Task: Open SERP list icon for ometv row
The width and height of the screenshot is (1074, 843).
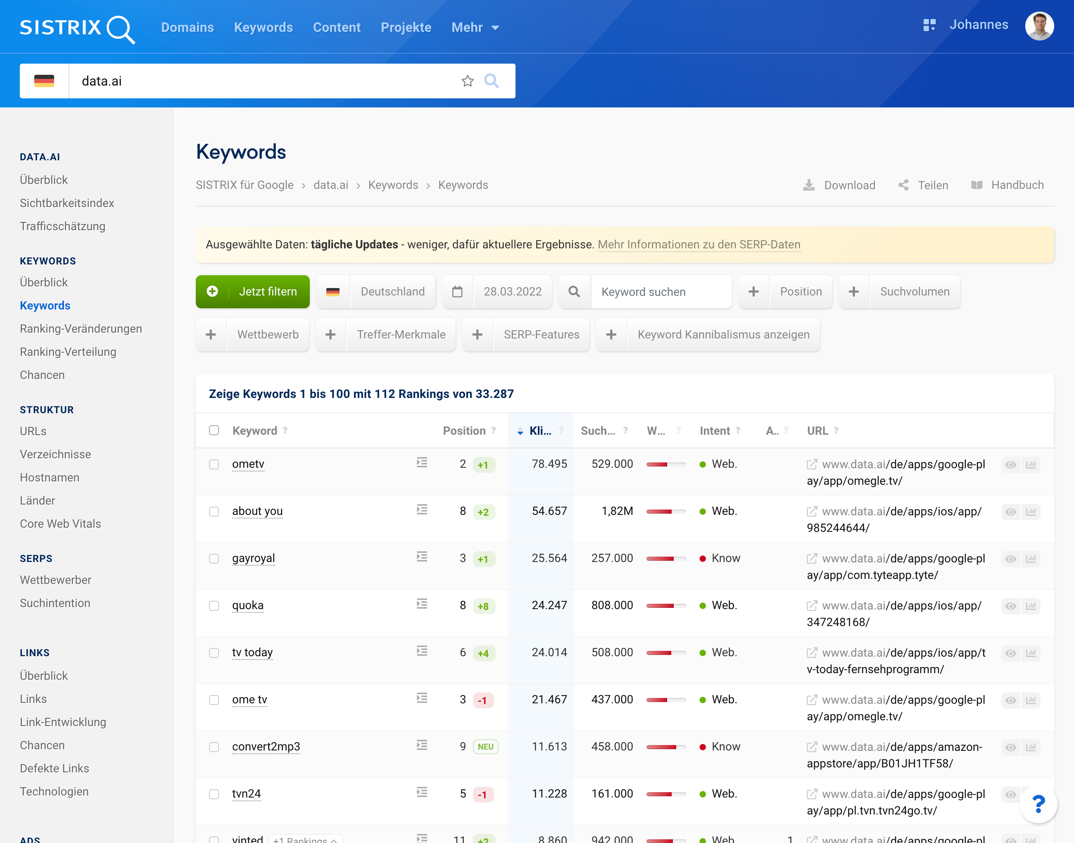Action: pos(422,463)
